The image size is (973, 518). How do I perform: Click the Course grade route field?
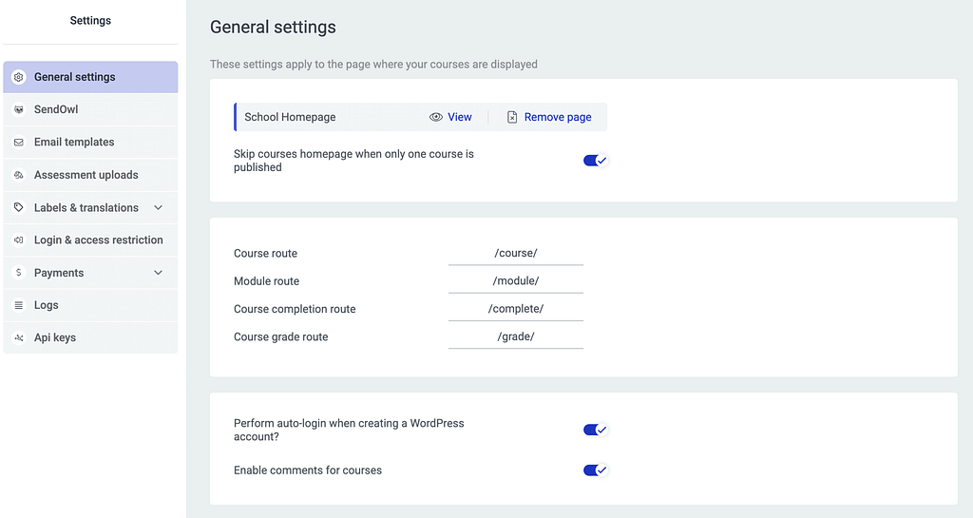coord(516,336)
